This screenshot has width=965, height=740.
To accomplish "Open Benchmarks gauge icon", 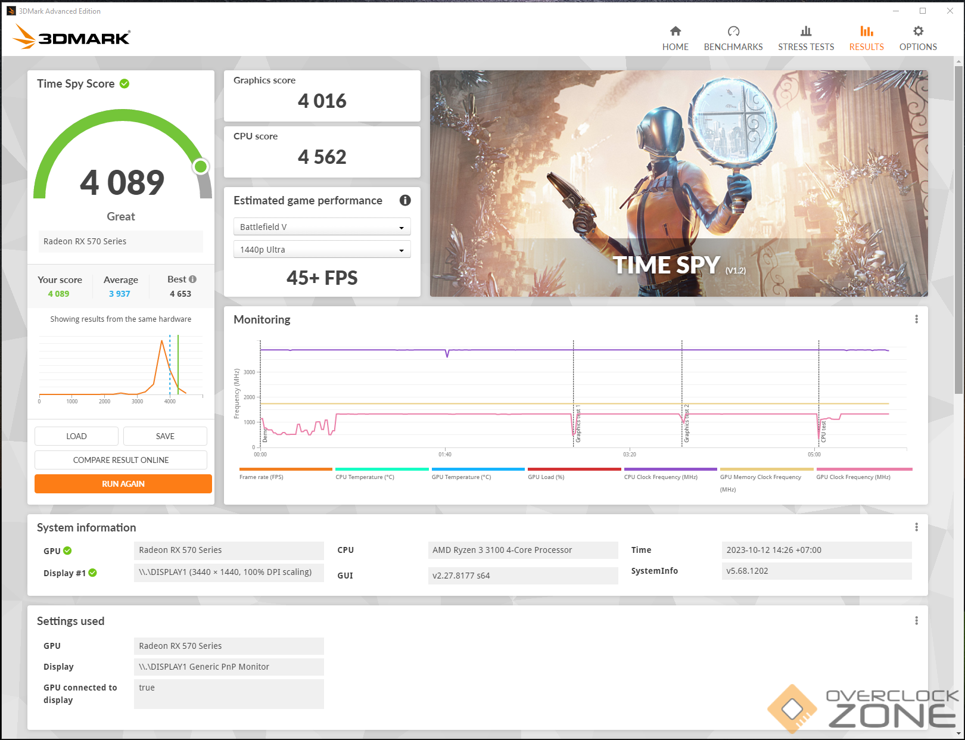I will pos(733,32).
